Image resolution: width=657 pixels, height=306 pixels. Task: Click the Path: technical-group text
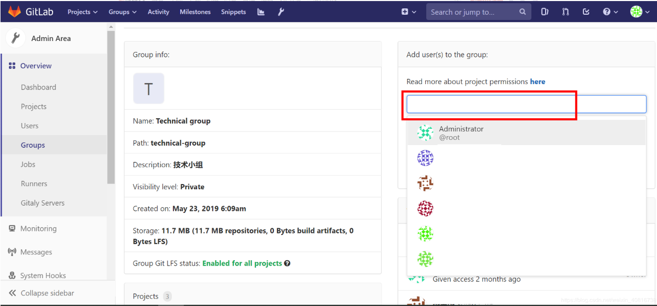coord(169,143)
